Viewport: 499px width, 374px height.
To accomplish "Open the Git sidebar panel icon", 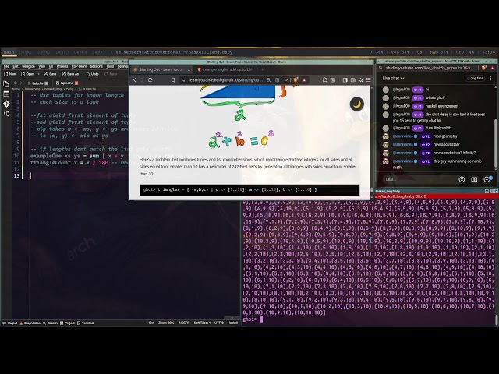I will (6, 104).
